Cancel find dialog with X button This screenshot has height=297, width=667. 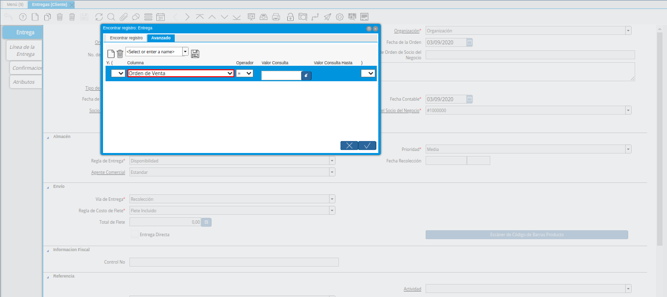pyautogui.click(x=349, y=146)
